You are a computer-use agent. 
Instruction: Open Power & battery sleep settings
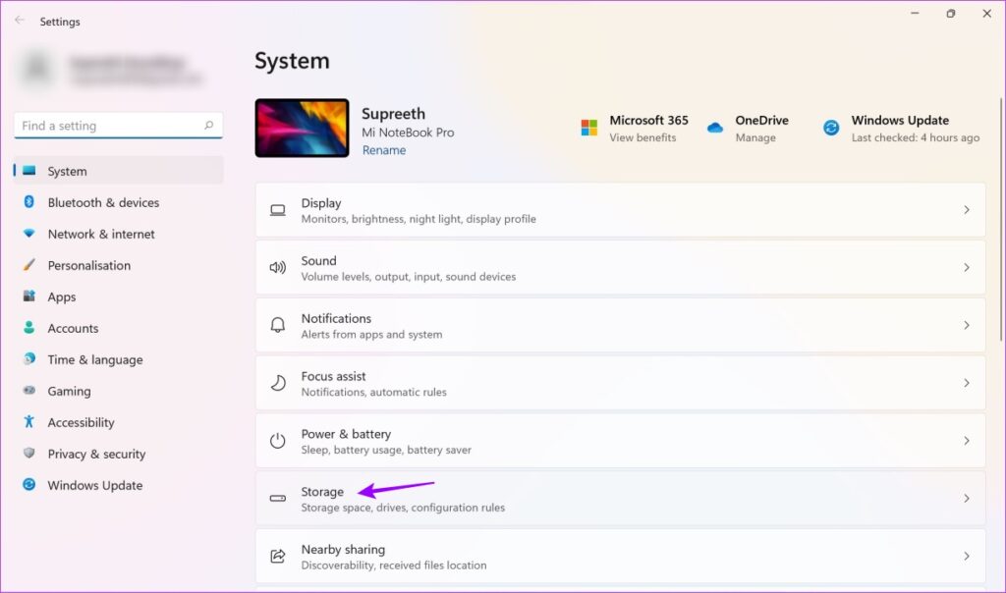tap(621, 441)
